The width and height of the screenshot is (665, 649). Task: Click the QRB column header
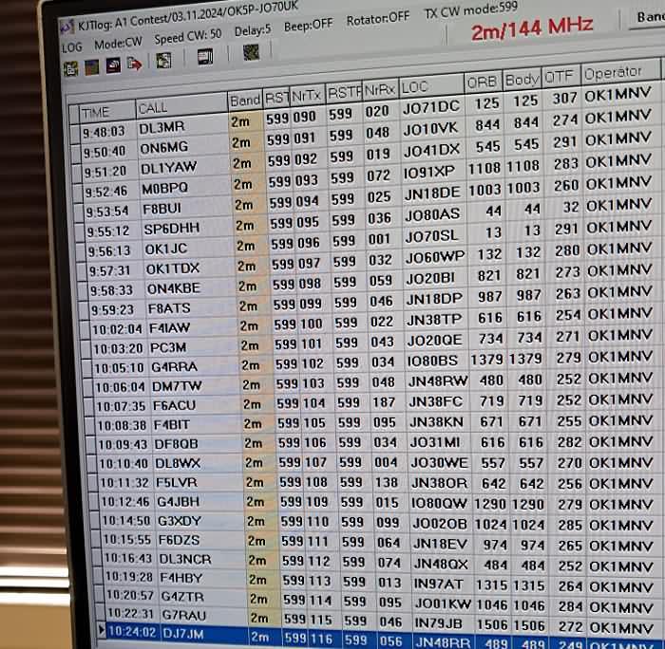coord(482,83)
